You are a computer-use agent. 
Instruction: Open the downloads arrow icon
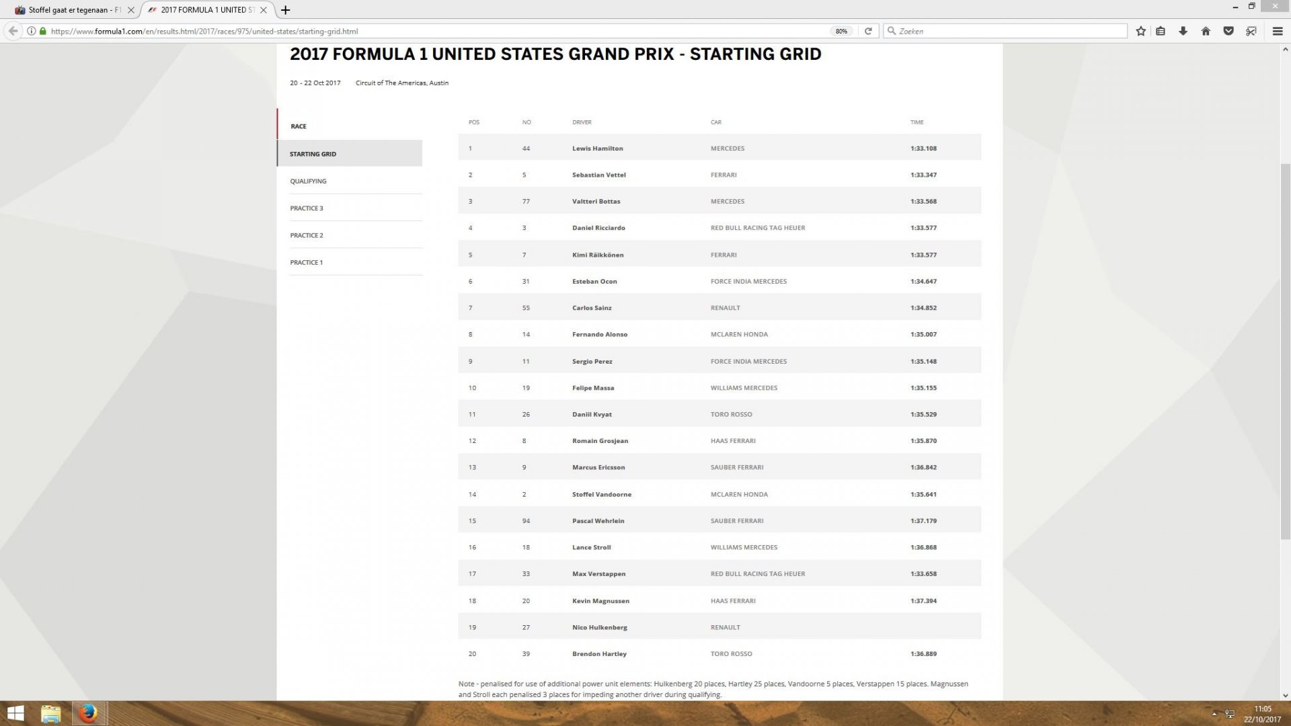pyautogui.click(x=1183, y=31)
